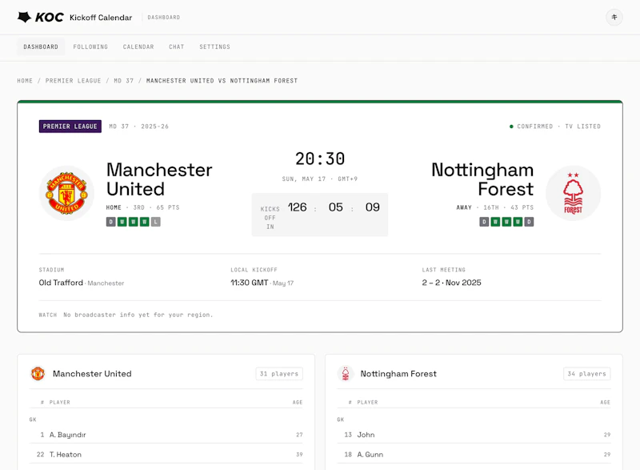
Task: Click the Manchester United squad panel title
Action: click(x=92, y=374)
